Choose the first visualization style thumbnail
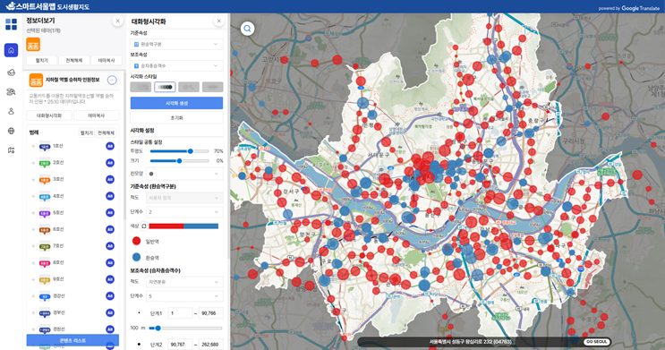The image size is (665, 350). [141, 87]
